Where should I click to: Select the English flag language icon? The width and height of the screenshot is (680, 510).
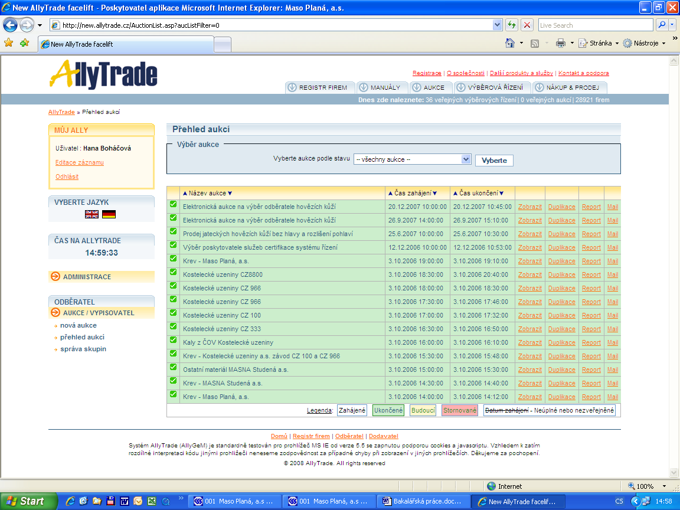tap(91, 214)
